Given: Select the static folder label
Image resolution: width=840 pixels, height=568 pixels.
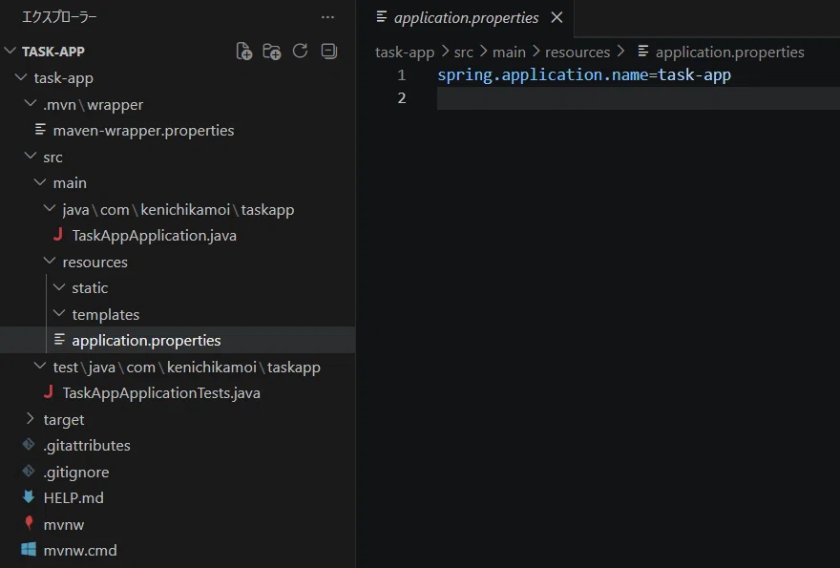Looking at the screenshot, I should pyautogui.click(x=90, y=287).
